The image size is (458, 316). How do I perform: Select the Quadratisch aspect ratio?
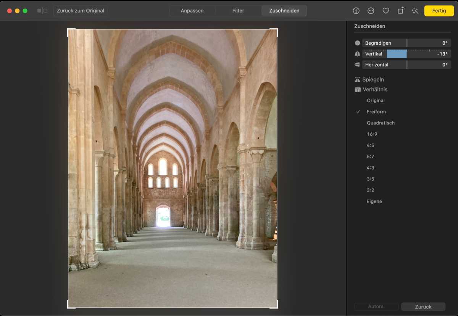pos(381,123)
